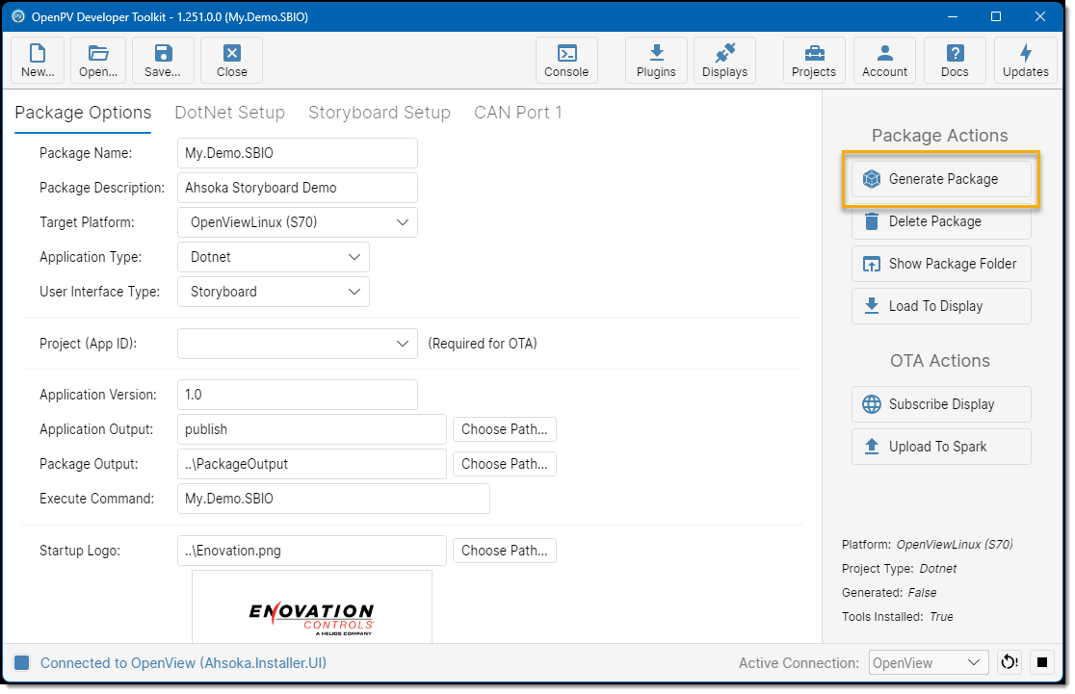Switch to the Package Options tab
The image size is (1075, 694).
[x=83, y=113]
